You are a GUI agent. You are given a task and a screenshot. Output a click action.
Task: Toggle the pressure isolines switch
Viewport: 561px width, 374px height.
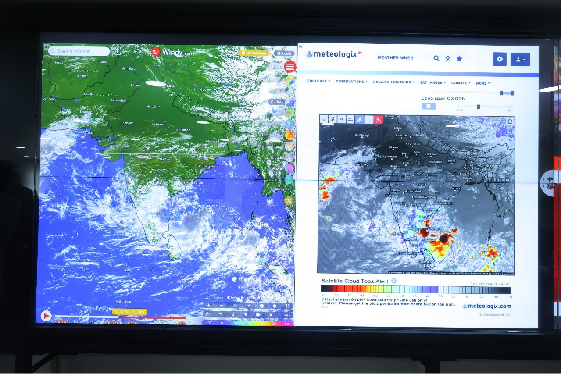[207, 297]
